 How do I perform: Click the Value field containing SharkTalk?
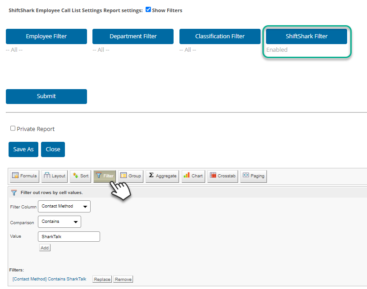[x=69, y=237]
